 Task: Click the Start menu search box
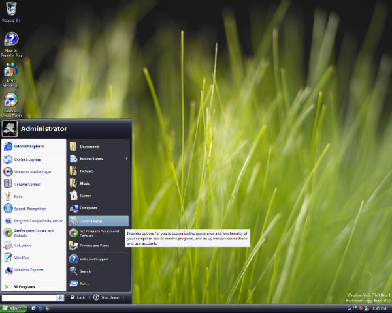pos(29,297)
